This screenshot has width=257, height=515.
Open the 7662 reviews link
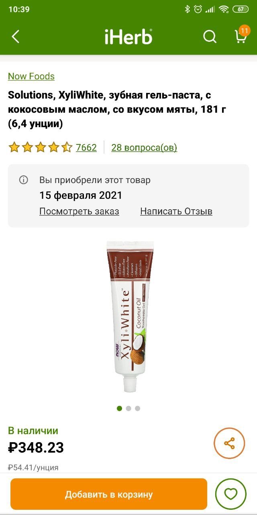tap(86, 148)
